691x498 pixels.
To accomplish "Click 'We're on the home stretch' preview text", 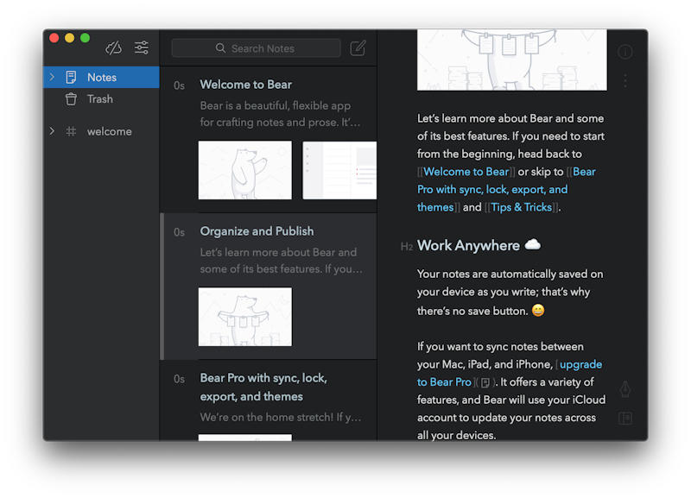I will click(280, 418).
